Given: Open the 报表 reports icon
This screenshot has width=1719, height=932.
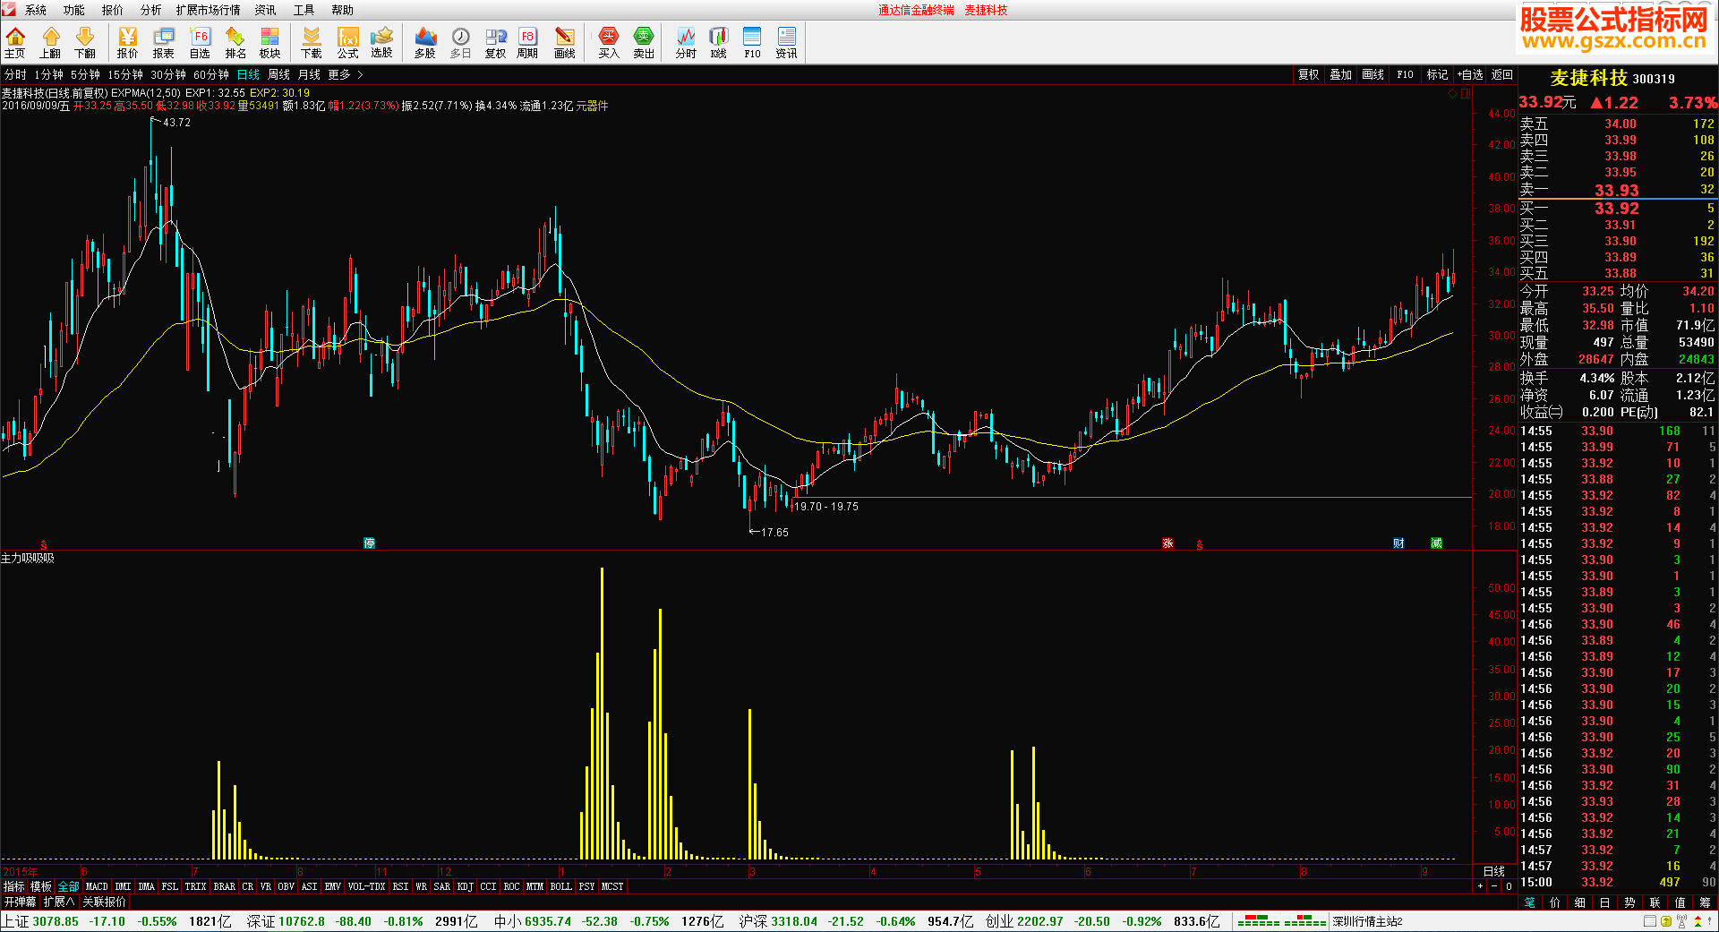Looking at the screenshot, I should point(164,42).
